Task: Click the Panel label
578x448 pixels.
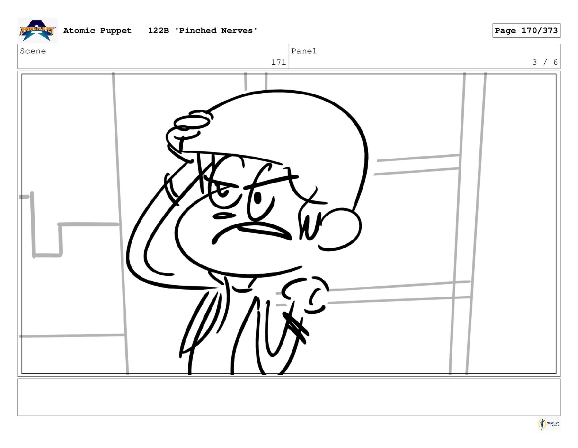Action: 304,51
